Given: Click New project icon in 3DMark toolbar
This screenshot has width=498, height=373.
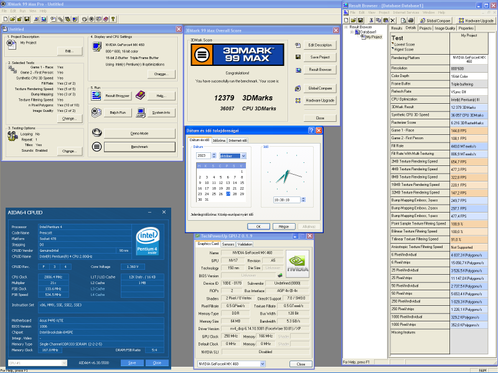Looking at the screenshot, I should pos(6,19).
